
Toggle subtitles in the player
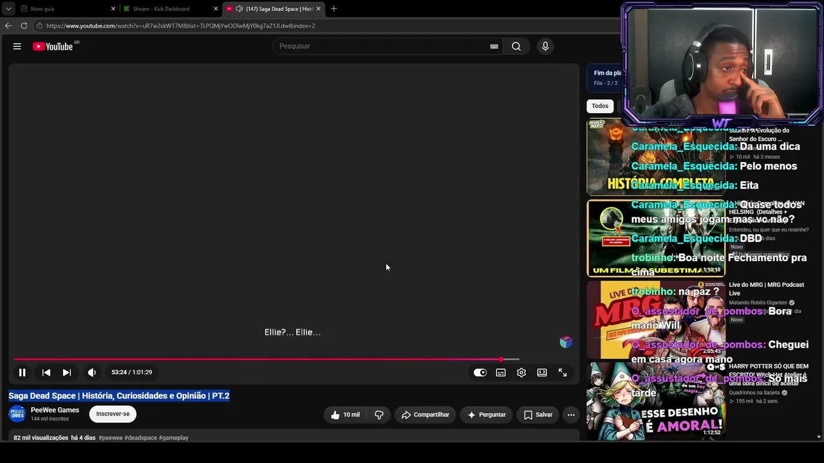point(501,372)
